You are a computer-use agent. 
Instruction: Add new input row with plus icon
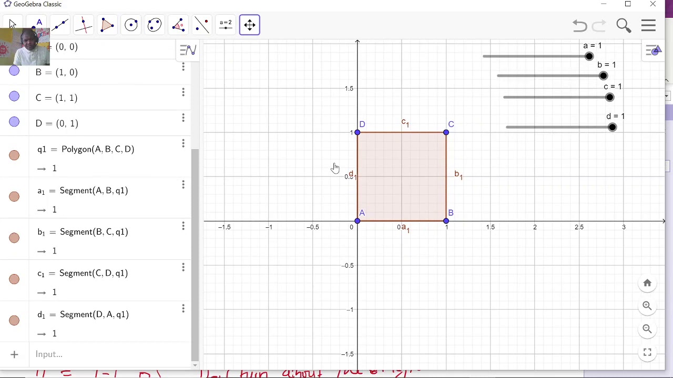pos(14,354)
